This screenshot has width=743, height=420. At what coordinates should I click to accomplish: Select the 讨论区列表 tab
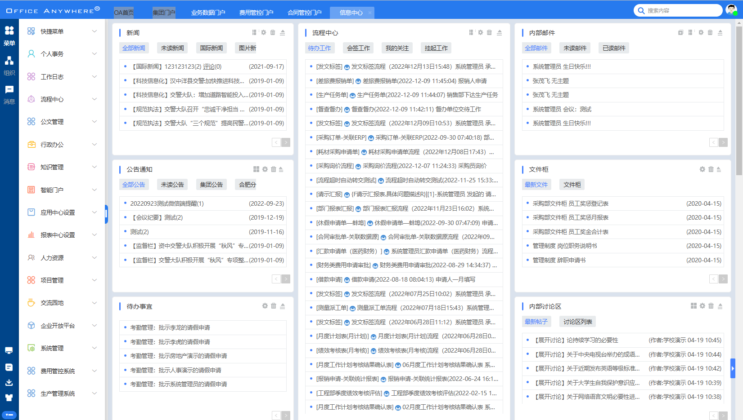tap(578, 322)
